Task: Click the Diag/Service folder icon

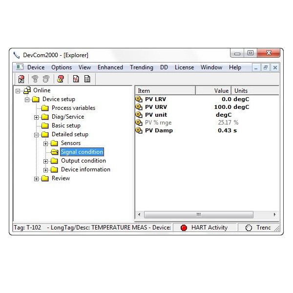Action: click(45, 117)
